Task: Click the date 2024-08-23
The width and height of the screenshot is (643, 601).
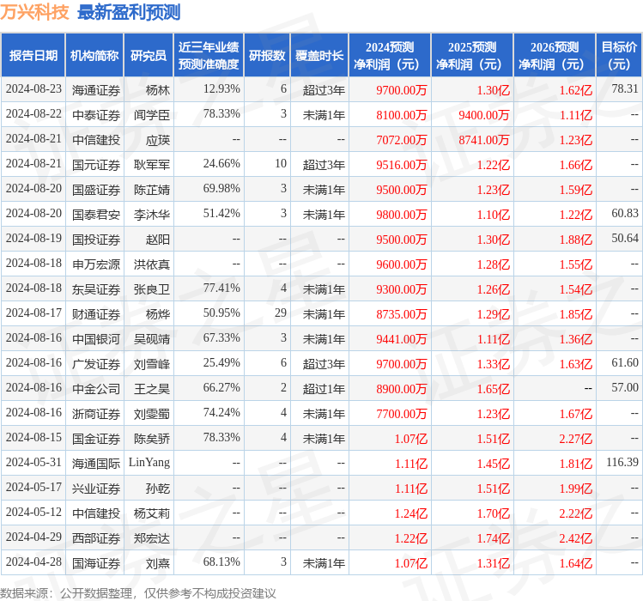Action: click(33, 89)
